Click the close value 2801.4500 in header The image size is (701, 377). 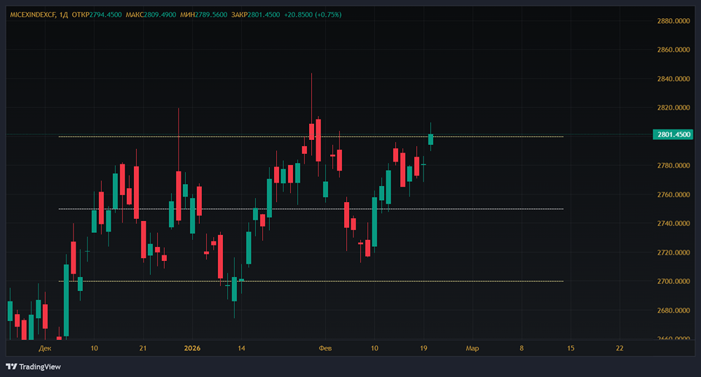pos(264,15)
